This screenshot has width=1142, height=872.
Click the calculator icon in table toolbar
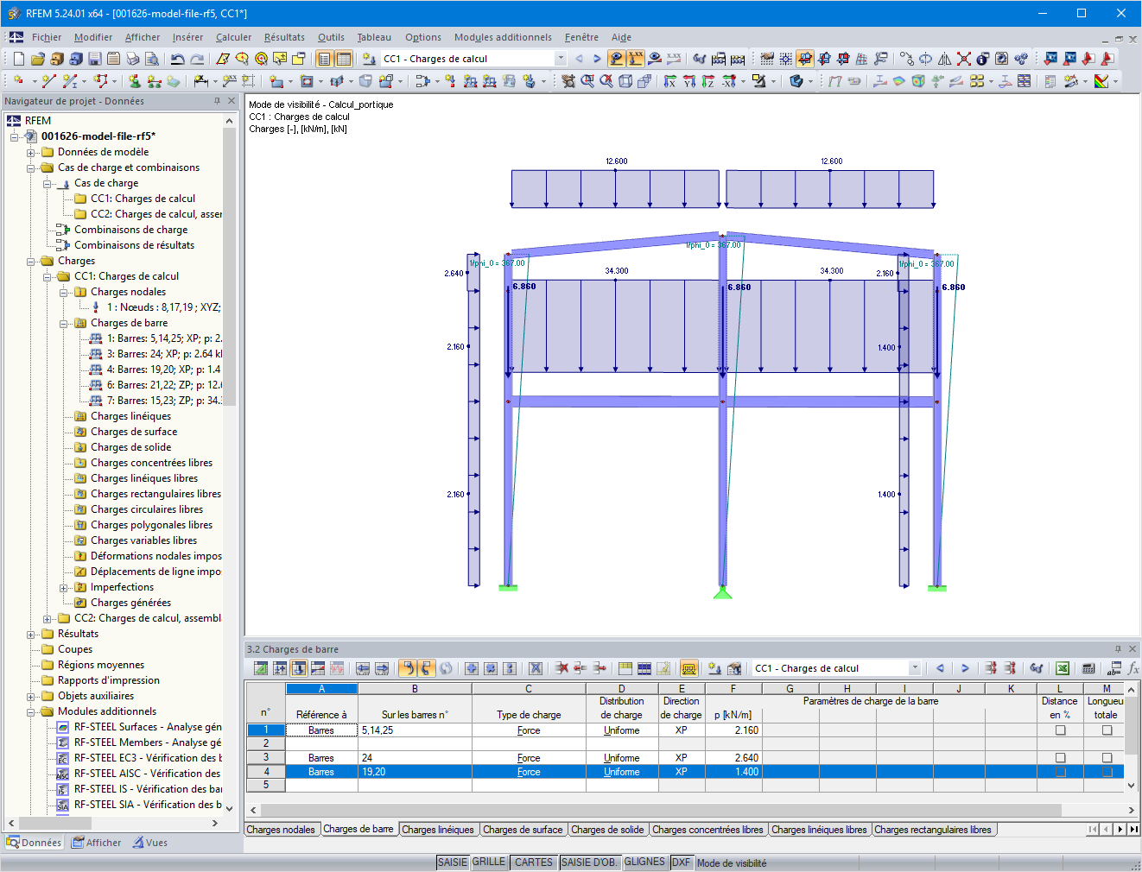pyautogui.click(x=1088, y=668)
